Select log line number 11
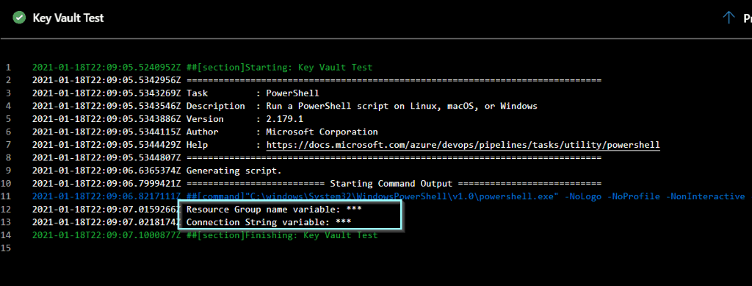The width and height of the screenshot is (752, 286). click(x=6, y=196)
